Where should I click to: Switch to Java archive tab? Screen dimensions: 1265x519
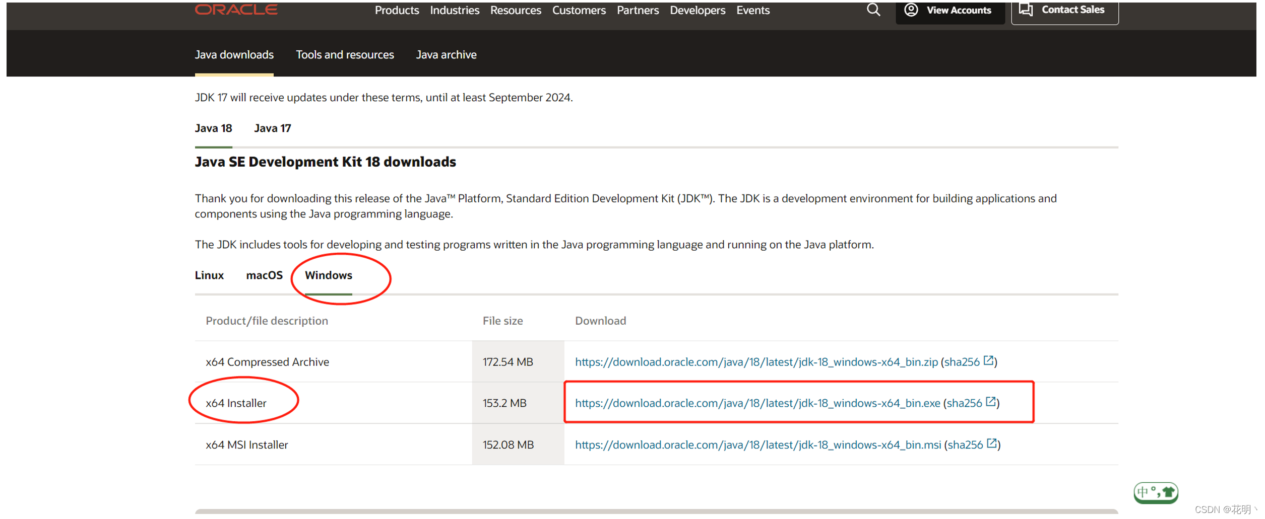point(446,54)
